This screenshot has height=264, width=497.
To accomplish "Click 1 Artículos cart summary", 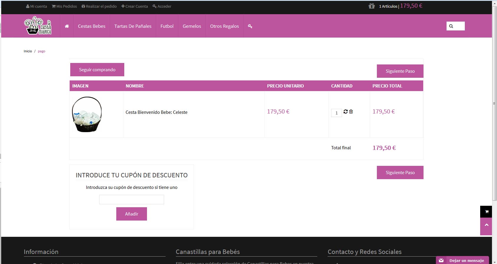I will (388, 6).
